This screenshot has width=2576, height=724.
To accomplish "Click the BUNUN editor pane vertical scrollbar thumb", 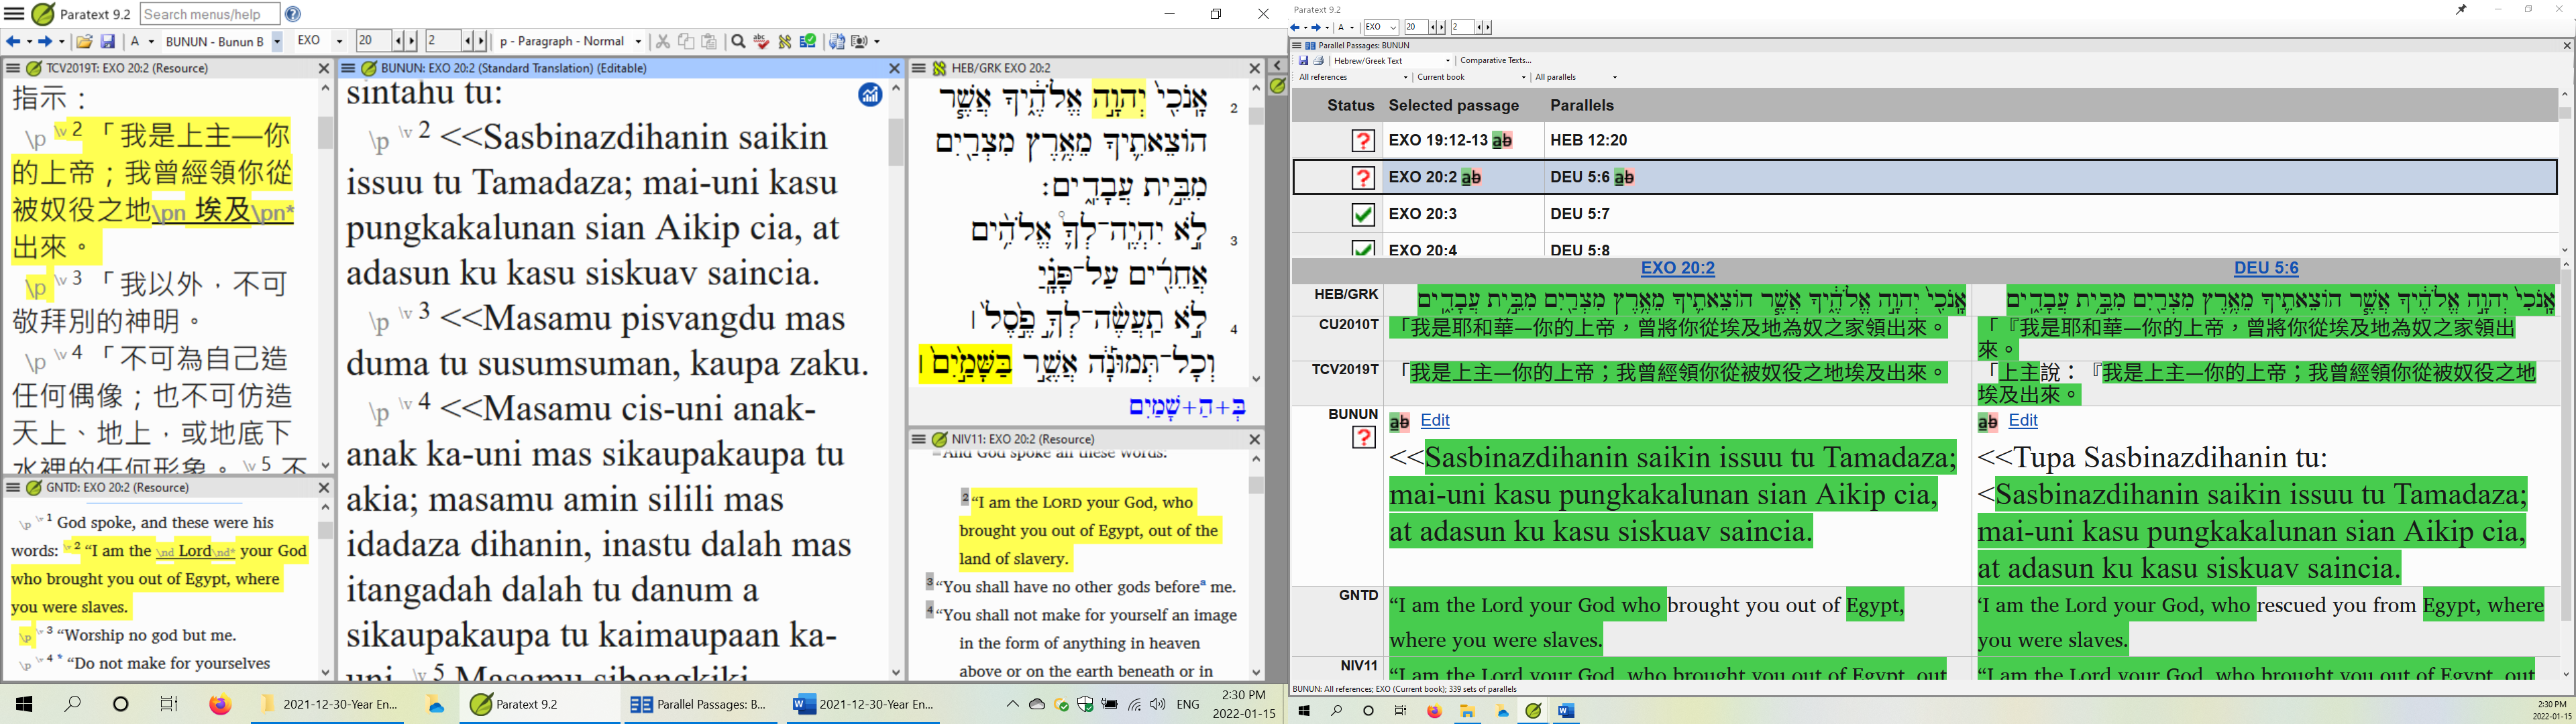I will click(896, 142).
